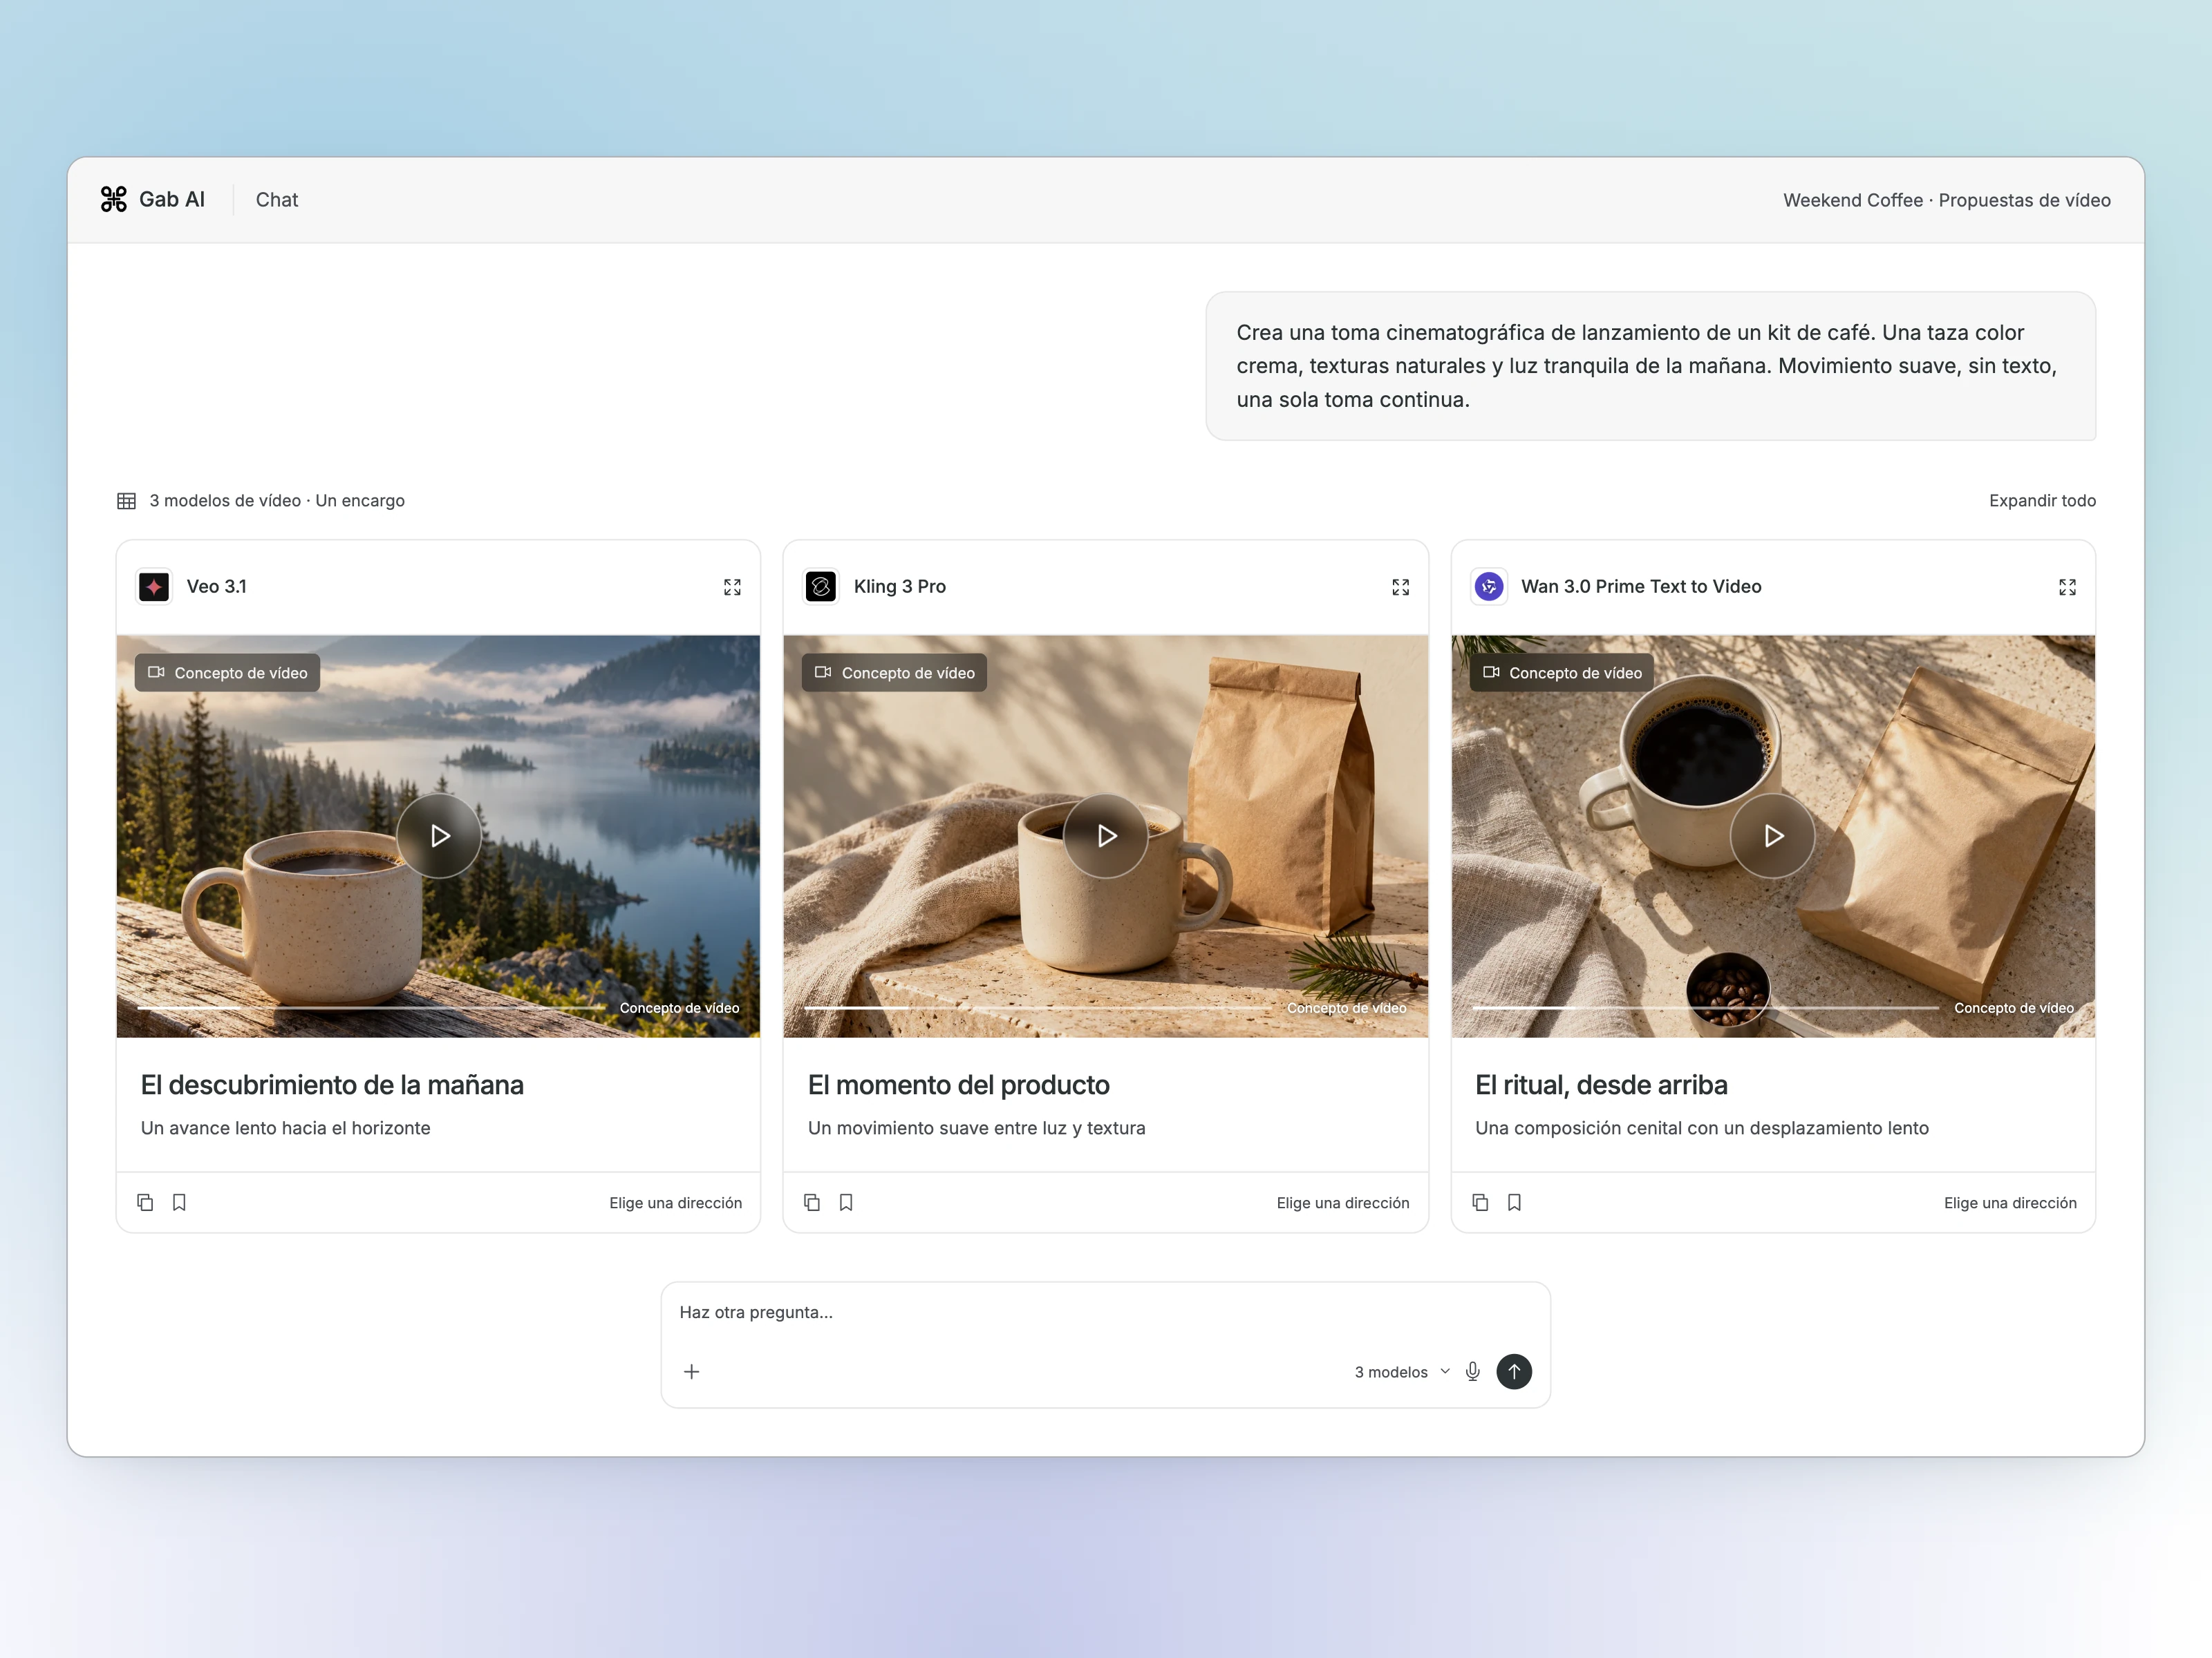Copy the Wan 3.0 Prime result
The width and height of the screenshot is (2212, 1658).
pos(1480,1202)
